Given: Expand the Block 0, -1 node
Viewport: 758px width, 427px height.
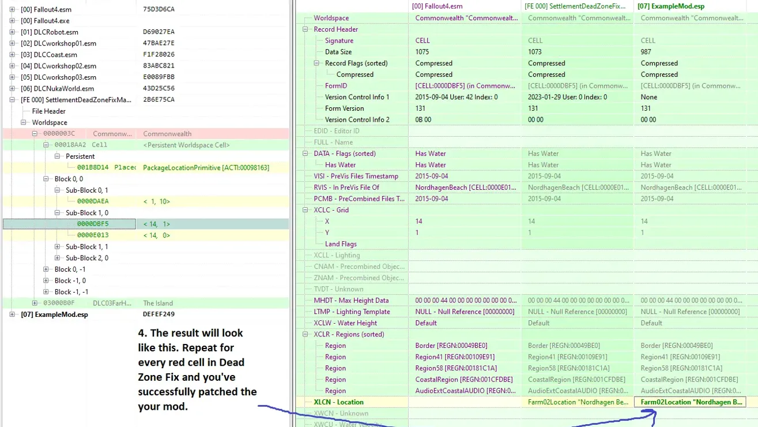Looking at the screenshot, I should coord(46,269).
